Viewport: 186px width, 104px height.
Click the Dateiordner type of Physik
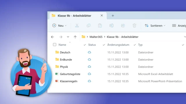click(146, 67)
